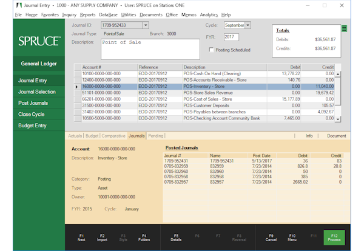This screenshot has height=251, width=364.
Task: Open the Office menu
Action: [172, 15]
